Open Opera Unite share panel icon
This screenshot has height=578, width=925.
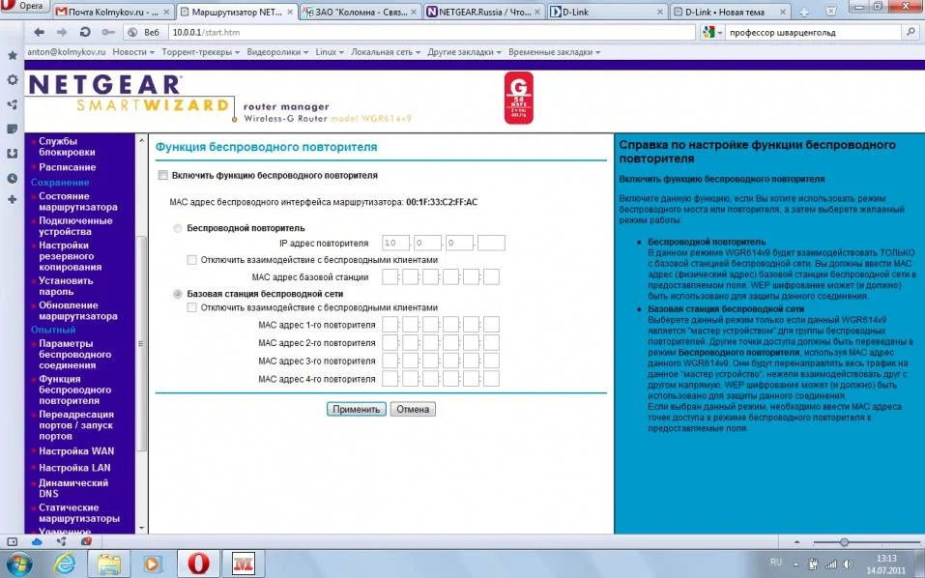(x=12, y=104)
